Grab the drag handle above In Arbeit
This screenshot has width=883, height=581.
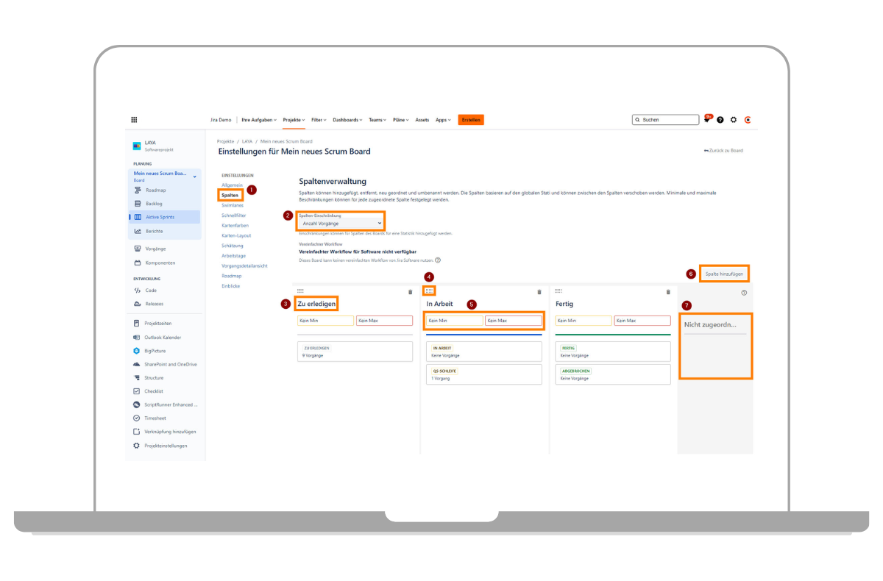(x=429, y=291)
